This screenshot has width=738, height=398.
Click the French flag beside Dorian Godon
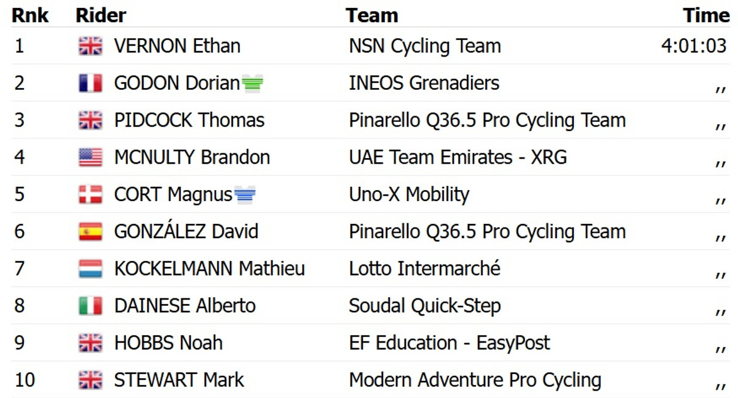tap(90, 83)
